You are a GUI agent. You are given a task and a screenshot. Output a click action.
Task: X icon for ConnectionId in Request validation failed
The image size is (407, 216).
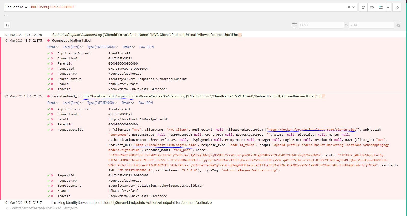coord(52,58)
